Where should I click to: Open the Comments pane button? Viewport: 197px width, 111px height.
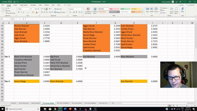click(191, 5)
